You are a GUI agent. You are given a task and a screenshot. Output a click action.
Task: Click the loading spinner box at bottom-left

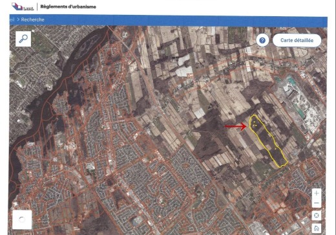click(x=22, y=219)
